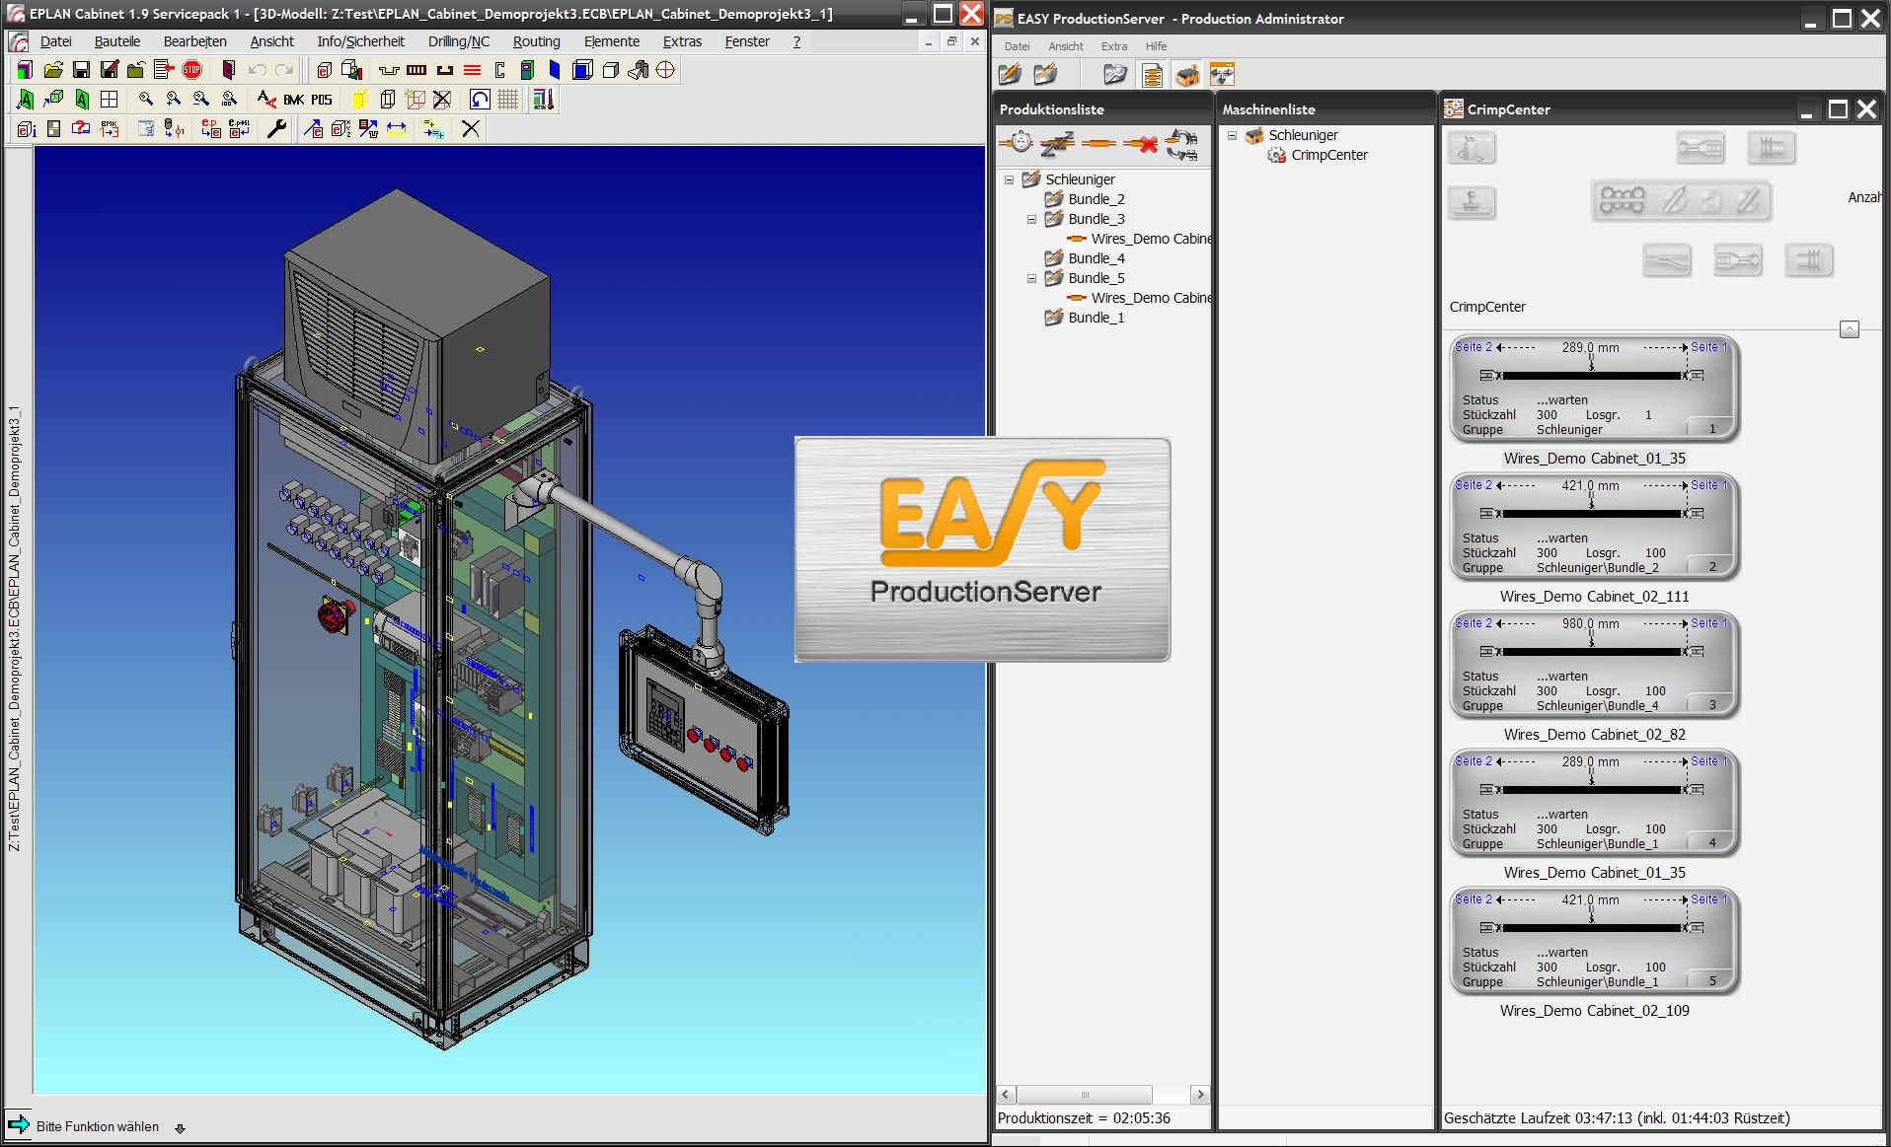Collapse the Bundle_5 tree node
The image size is (1891, 1147).
pyautogui.click(x=1032, y=278)
